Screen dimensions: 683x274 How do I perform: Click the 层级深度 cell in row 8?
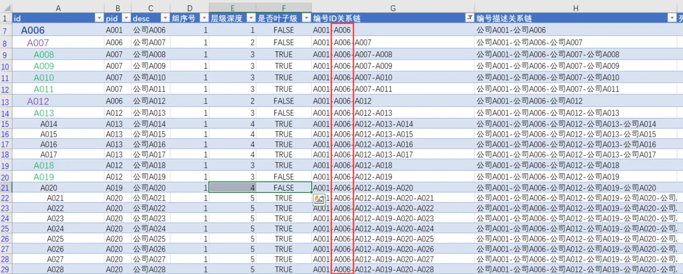tap(232, 42)
